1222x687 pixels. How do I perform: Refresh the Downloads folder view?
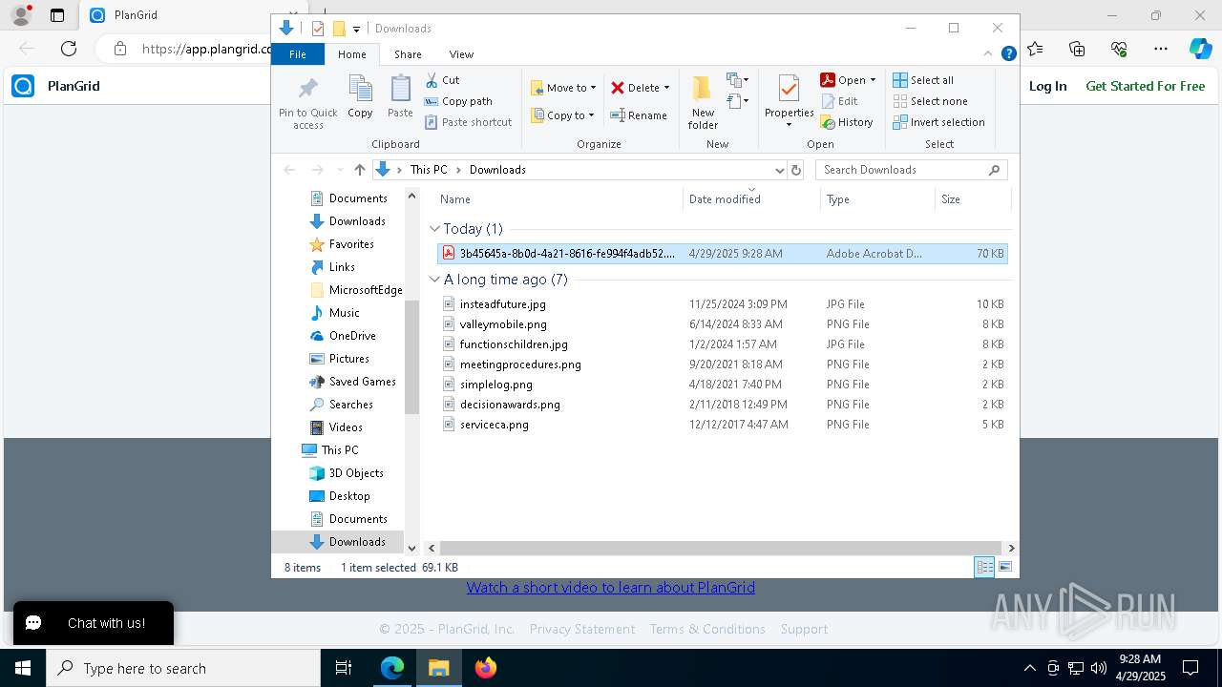[796, 170]
